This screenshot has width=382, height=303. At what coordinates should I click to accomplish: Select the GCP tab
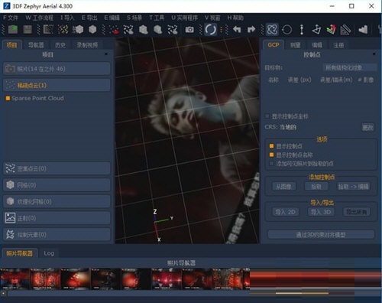pos(274,45)
